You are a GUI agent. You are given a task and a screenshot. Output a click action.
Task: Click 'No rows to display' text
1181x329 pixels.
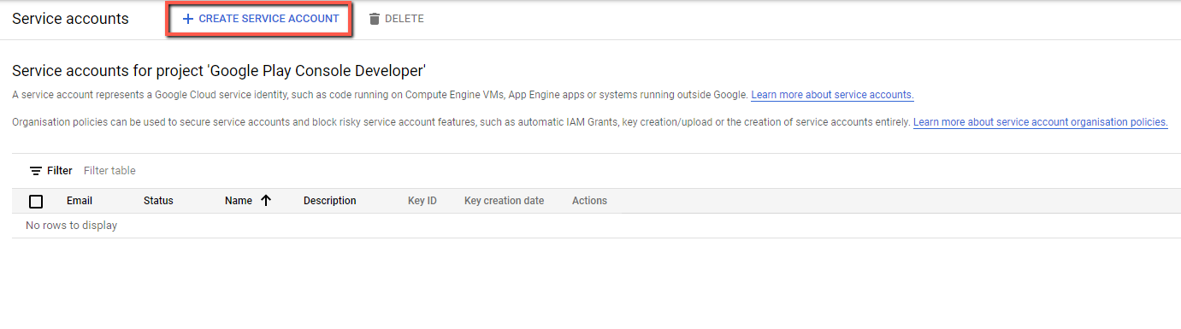[x=72, y=226]
